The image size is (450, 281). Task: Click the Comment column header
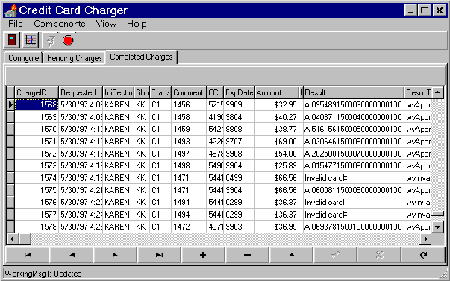click(x=189, y=93)
